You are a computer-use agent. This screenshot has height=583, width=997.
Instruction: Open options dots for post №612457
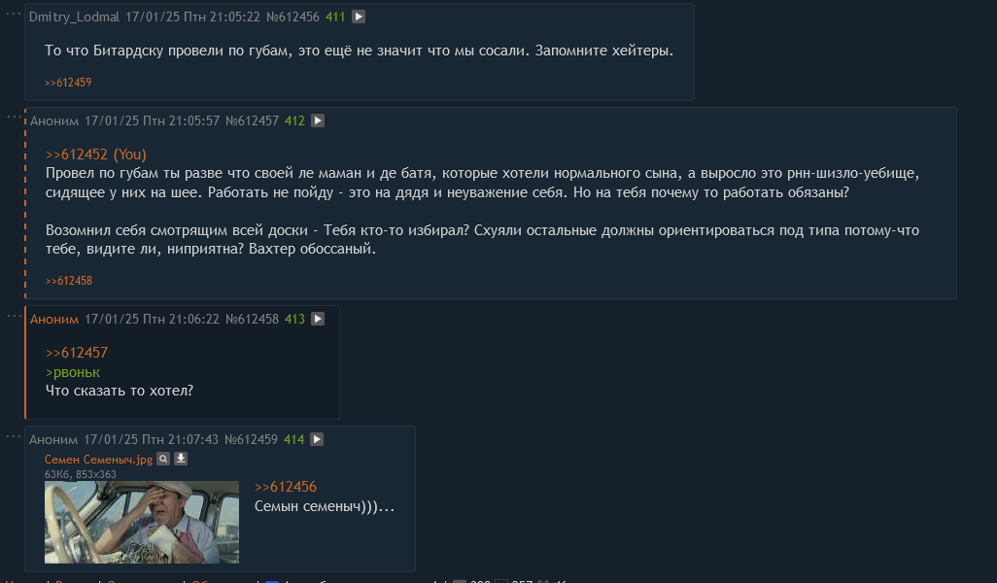(13, 117)
